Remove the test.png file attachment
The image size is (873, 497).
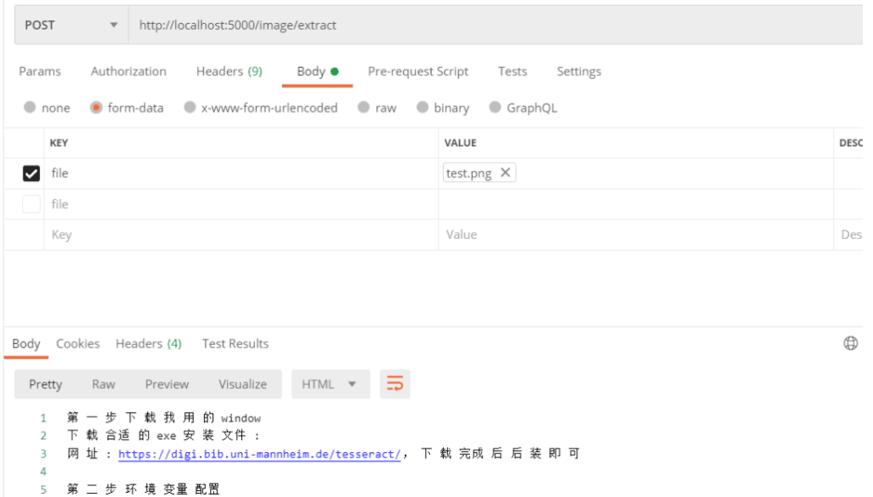pyautogui.click(x=505, y=172)
